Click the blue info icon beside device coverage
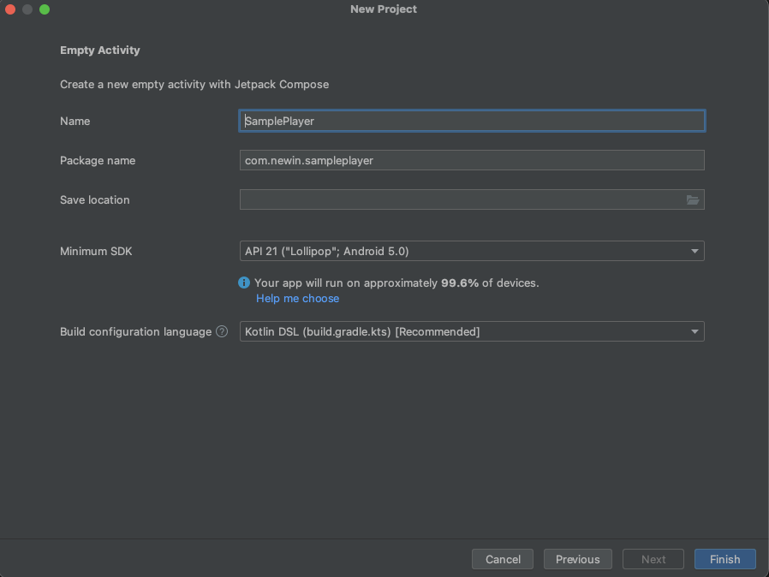This screenshot has height=577, width=769. click(x=244, y=283)
